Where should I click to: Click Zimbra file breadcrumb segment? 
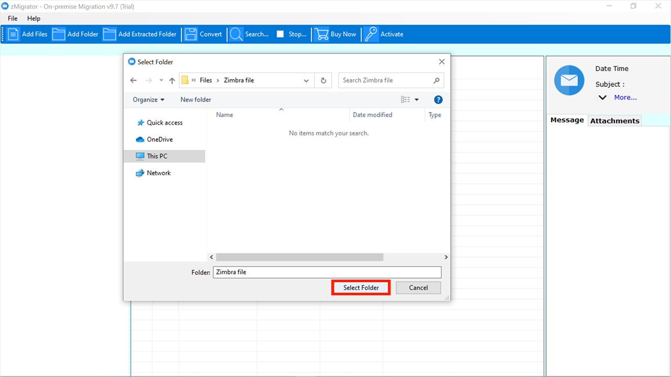tap(239, 80)
